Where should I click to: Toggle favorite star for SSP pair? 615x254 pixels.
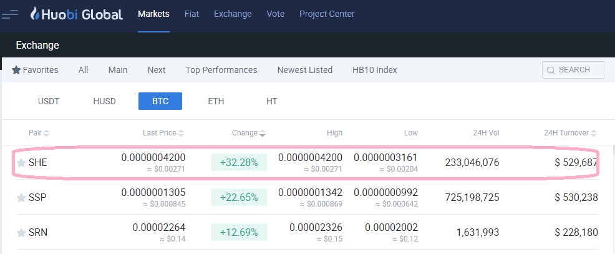[21, 198]
